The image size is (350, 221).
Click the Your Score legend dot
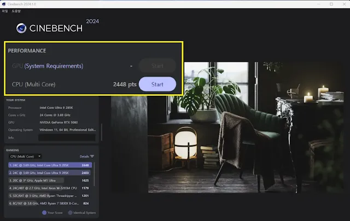(x=44, y=213)
